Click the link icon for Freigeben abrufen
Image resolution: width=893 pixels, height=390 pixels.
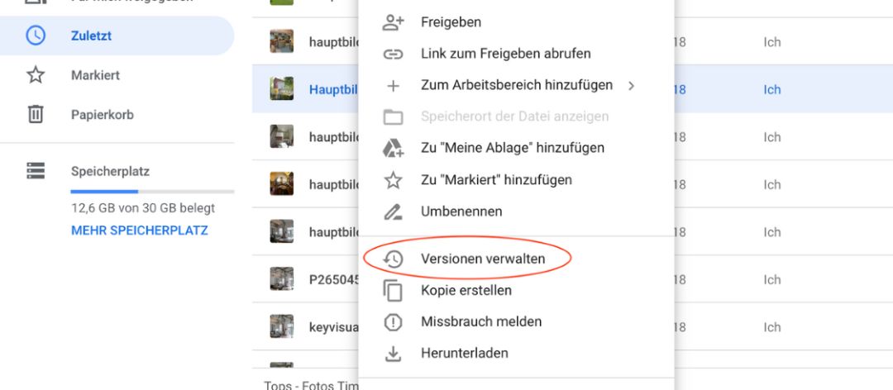point(393,54)
